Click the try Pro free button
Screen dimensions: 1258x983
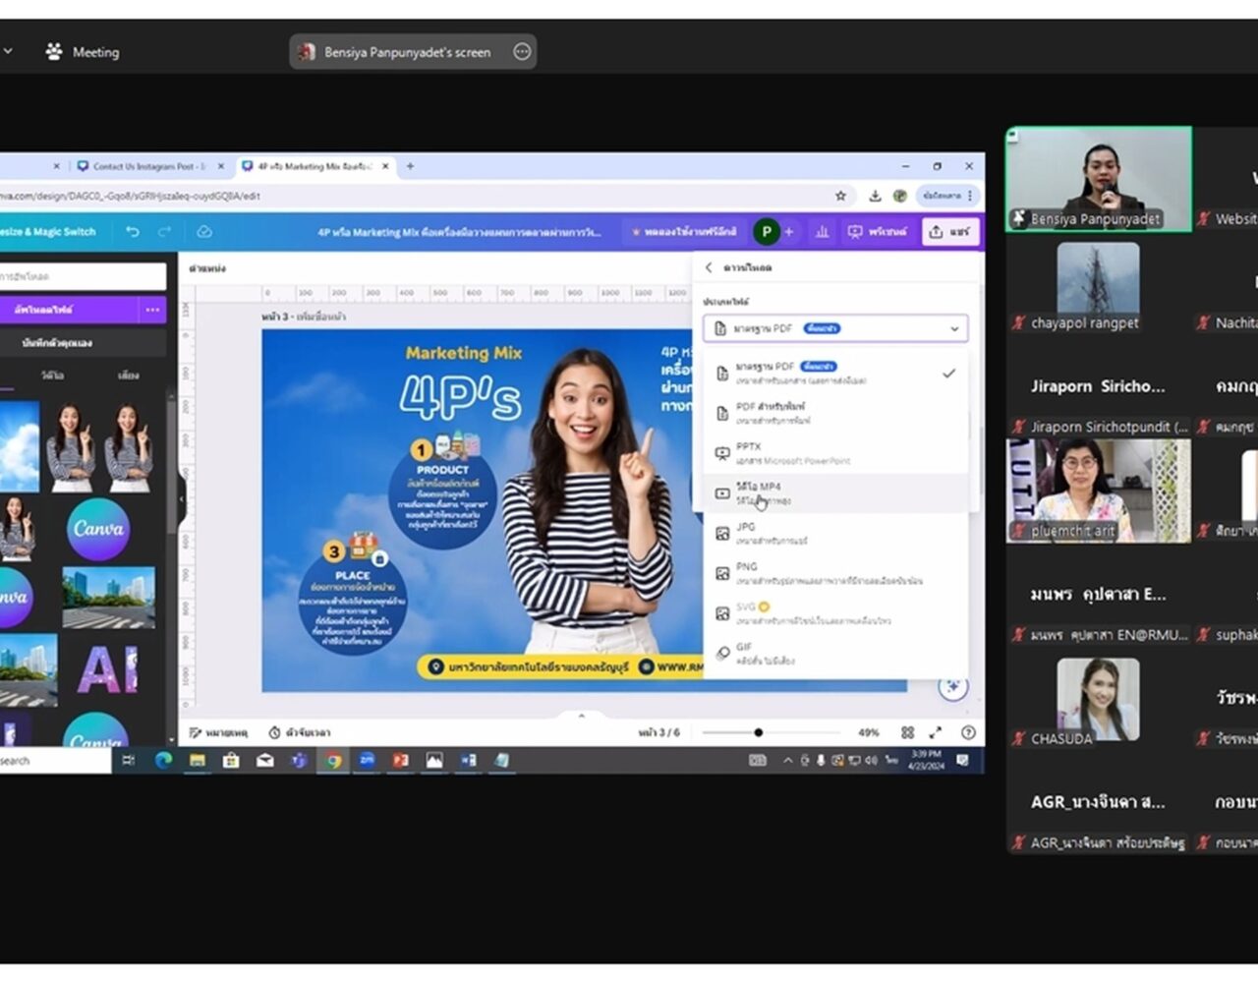point(684,232)
